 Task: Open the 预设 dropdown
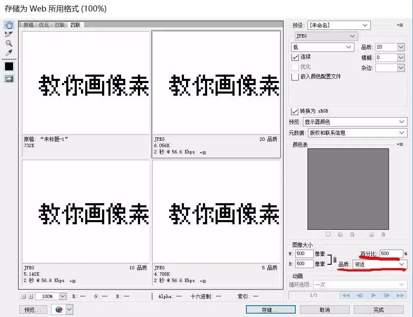[339, 25]
